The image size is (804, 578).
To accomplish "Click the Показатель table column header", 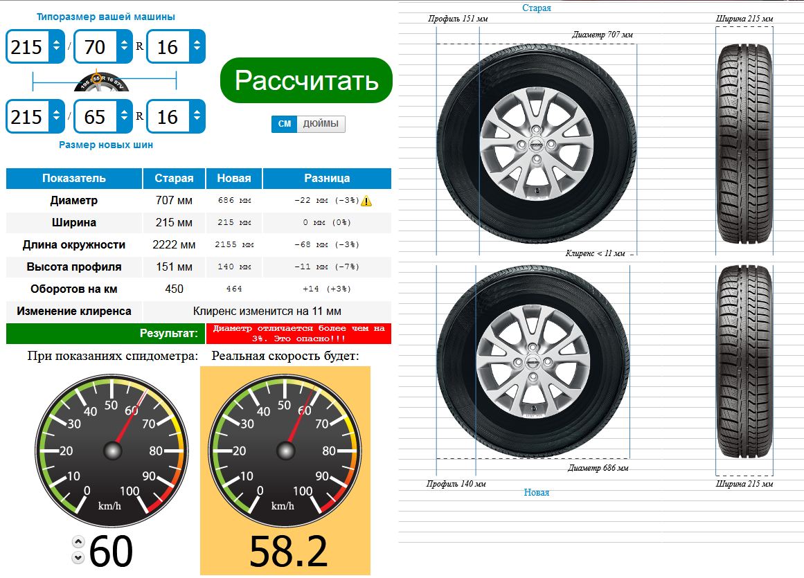I will (x=74, y=178).
